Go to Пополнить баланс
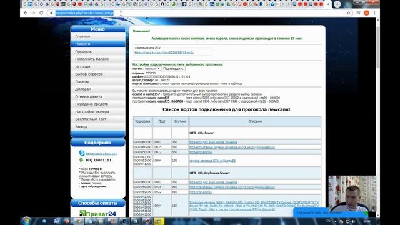 98,59
